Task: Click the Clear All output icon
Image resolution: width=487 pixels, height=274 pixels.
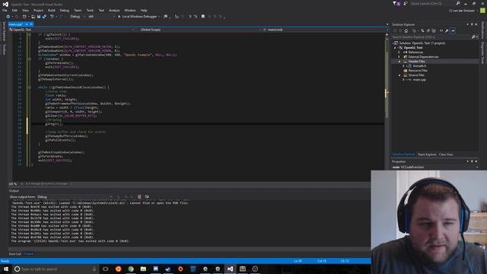Action: pos(139,197)
